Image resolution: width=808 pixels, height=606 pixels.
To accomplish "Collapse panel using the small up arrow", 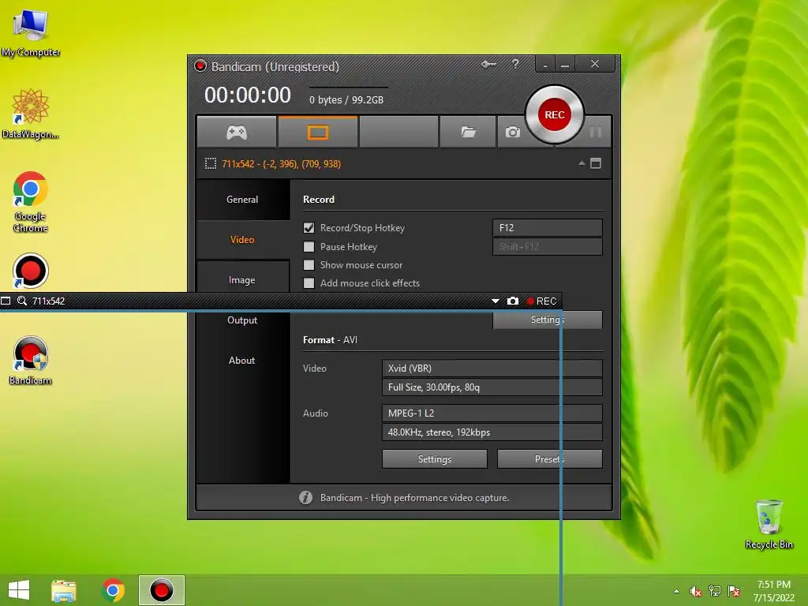I will (582, 163).
